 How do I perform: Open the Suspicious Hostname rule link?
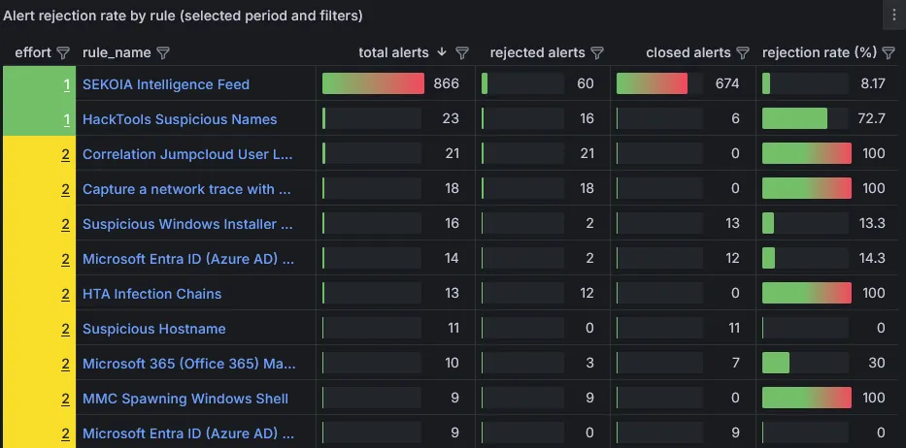(x=154, y=329)
